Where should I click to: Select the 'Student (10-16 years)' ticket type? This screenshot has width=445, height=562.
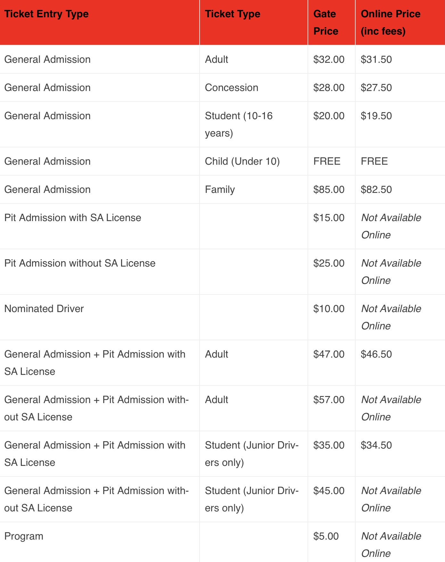239,124
